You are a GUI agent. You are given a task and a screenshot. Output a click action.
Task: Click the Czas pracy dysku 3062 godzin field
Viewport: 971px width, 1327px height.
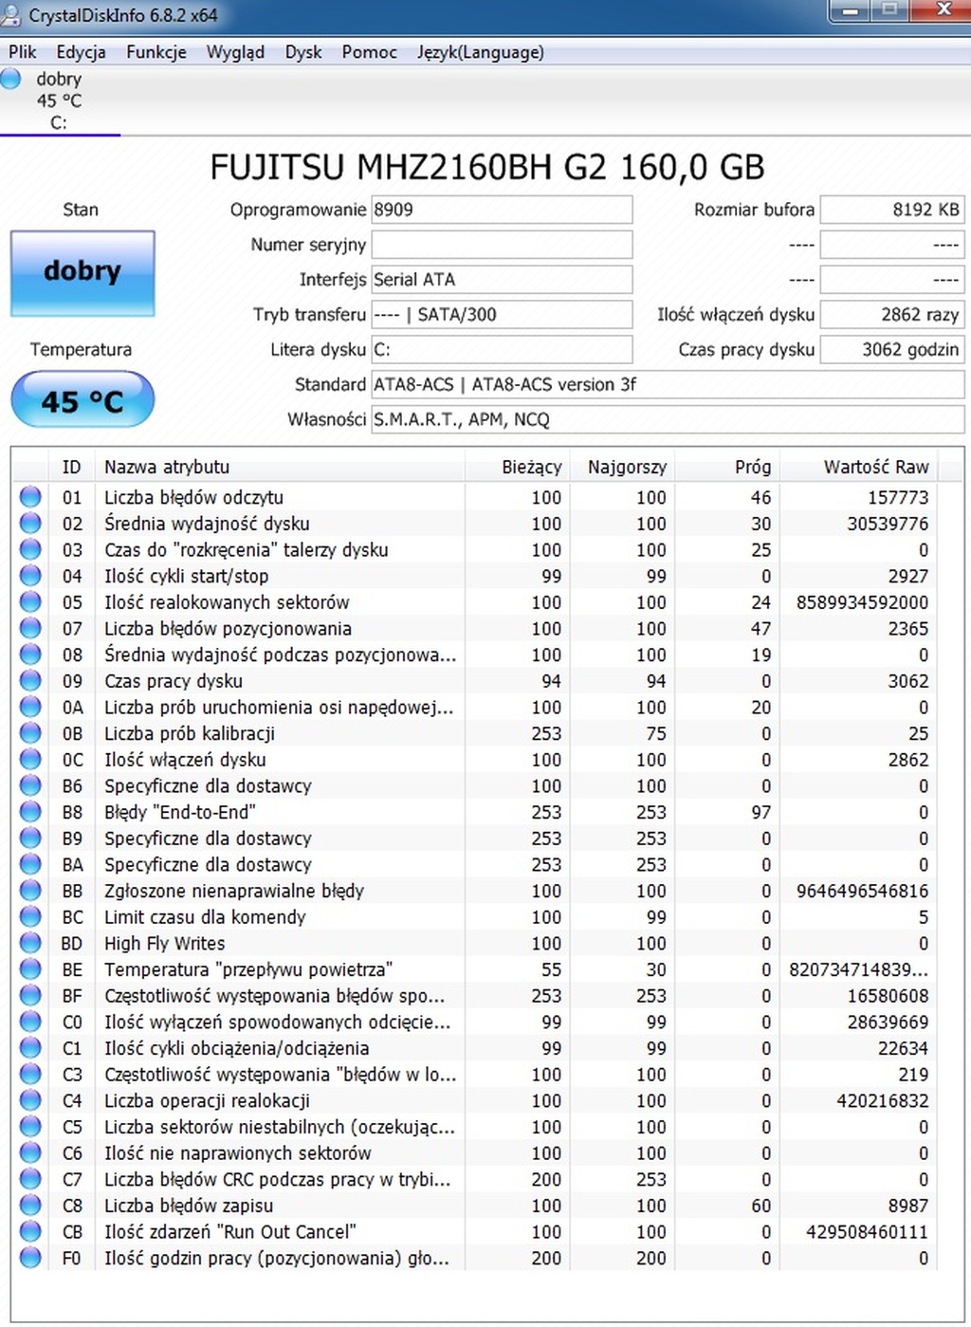point(892,349)
